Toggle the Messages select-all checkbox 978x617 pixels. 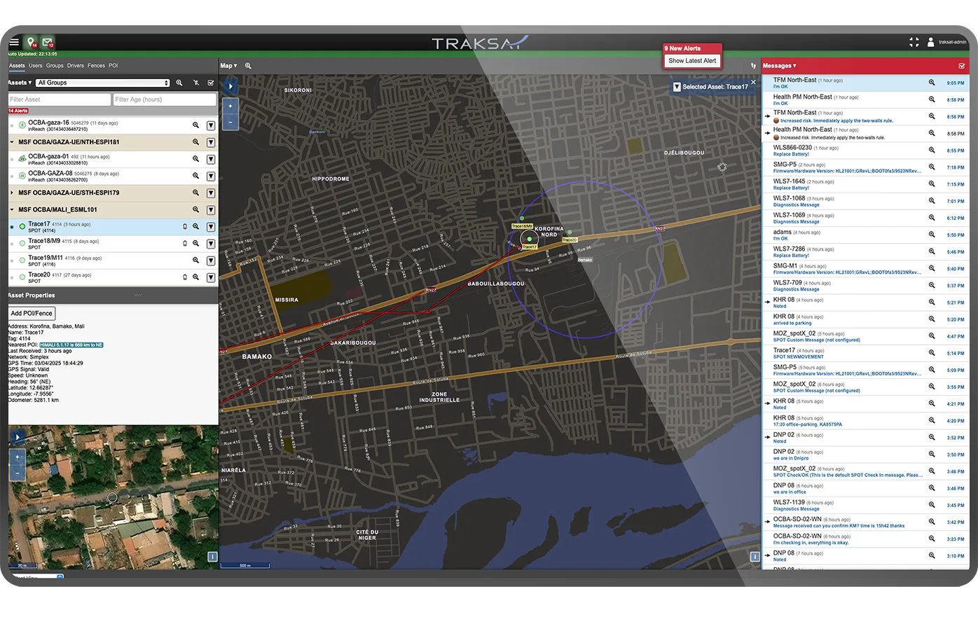962,66
